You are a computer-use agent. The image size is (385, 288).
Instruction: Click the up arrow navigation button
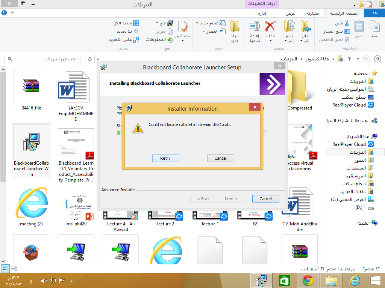coord(349,59)
